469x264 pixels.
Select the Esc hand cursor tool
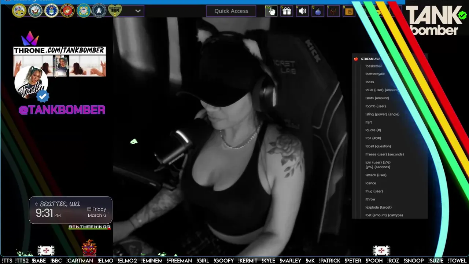[x=271, y=11]
